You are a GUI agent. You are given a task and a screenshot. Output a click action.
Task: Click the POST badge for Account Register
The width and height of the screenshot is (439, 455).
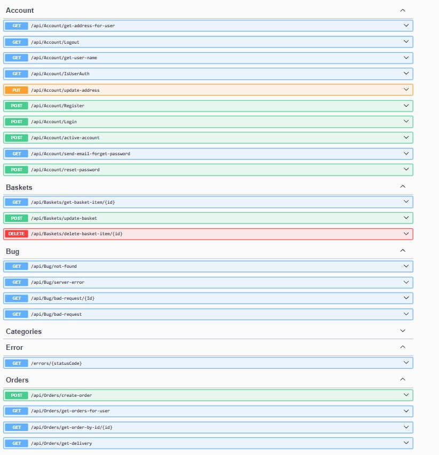click(x=17, y=106)
